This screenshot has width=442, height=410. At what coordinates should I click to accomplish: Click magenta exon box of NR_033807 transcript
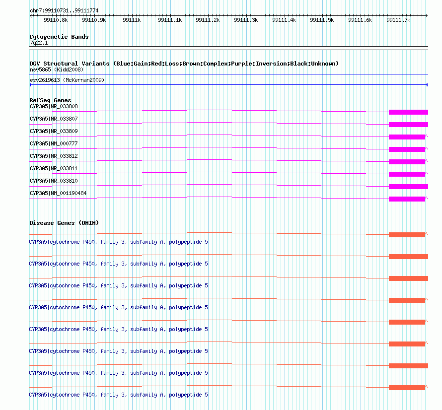coord(408,125)
